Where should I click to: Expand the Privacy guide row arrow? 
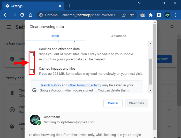click(169, 110)
